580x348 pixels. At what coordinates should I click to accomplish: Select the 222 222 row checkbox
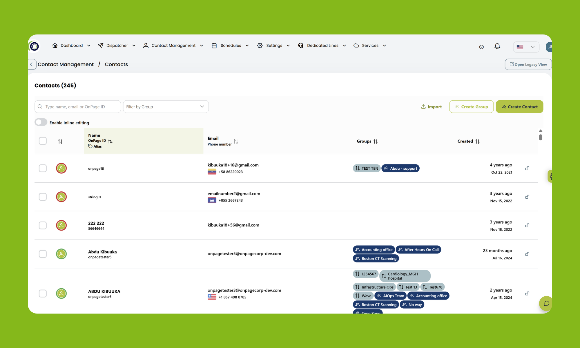[43, 225]
